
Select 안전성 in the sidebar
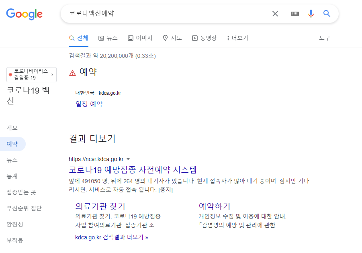pyautogui.click(x=15, y=224)
